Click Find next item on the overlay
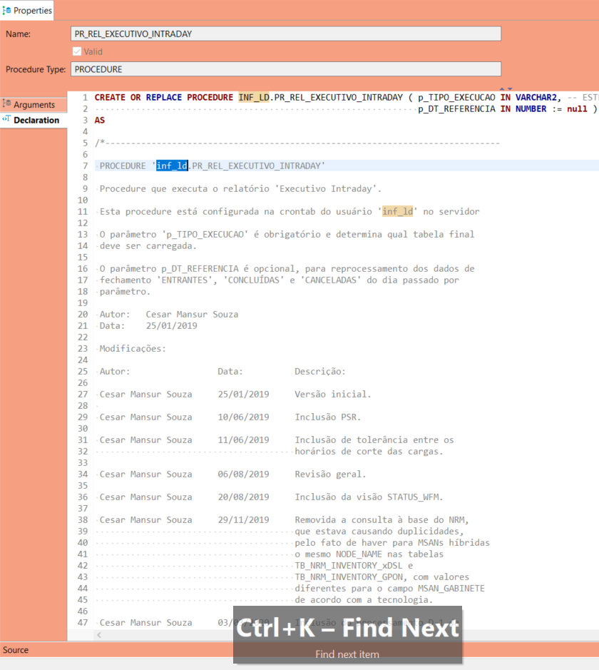 [347, 654]
